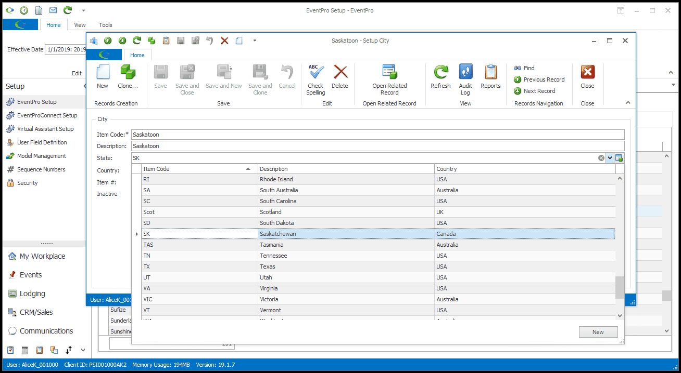
Task: Open Model Management in sidebar
Action: click(x=44, y=156)
